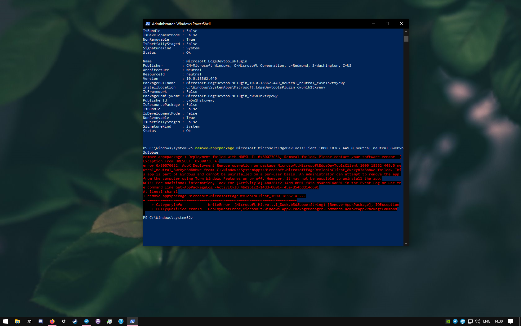Click the Get-AppPackageLog -ActivityID line
This screenshot has width=521, height=326.
click(231, 188)
